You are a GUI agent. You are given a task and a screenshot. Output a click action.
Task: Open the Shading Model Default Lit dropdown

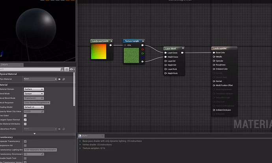34,107
